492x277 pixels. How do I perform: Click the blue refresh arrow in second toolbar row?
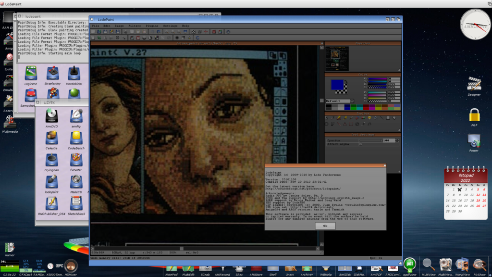point(197,38)
